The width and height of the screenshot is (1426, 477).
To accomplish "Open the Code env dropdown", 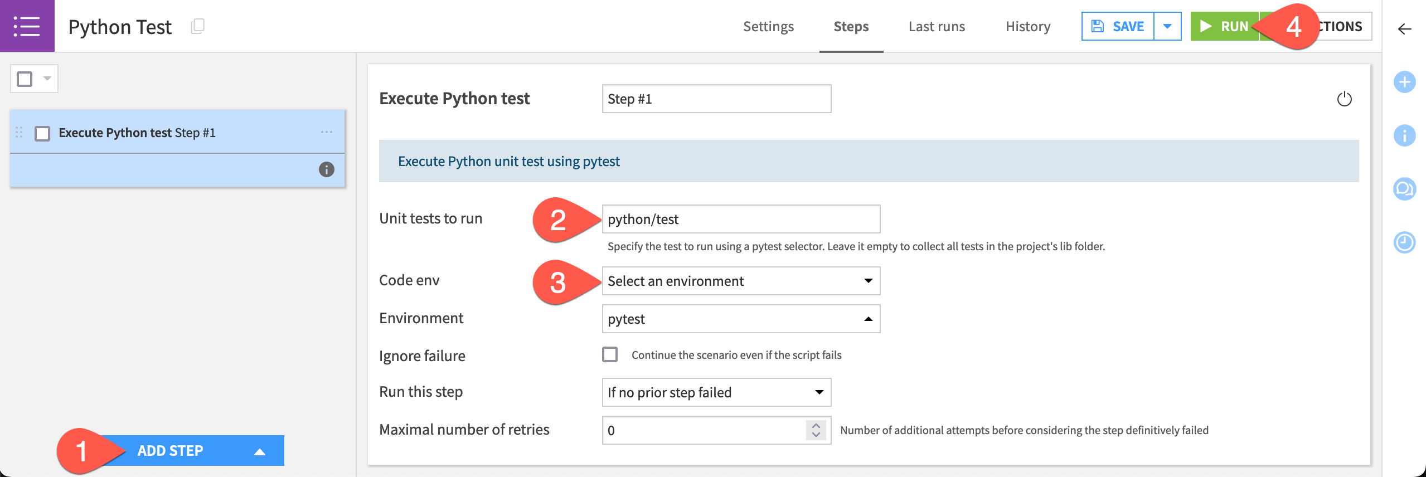I will click(741, 281).
